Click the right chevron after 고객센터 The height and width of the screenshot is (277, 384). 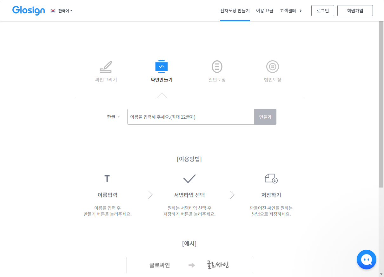pos(301,11)
